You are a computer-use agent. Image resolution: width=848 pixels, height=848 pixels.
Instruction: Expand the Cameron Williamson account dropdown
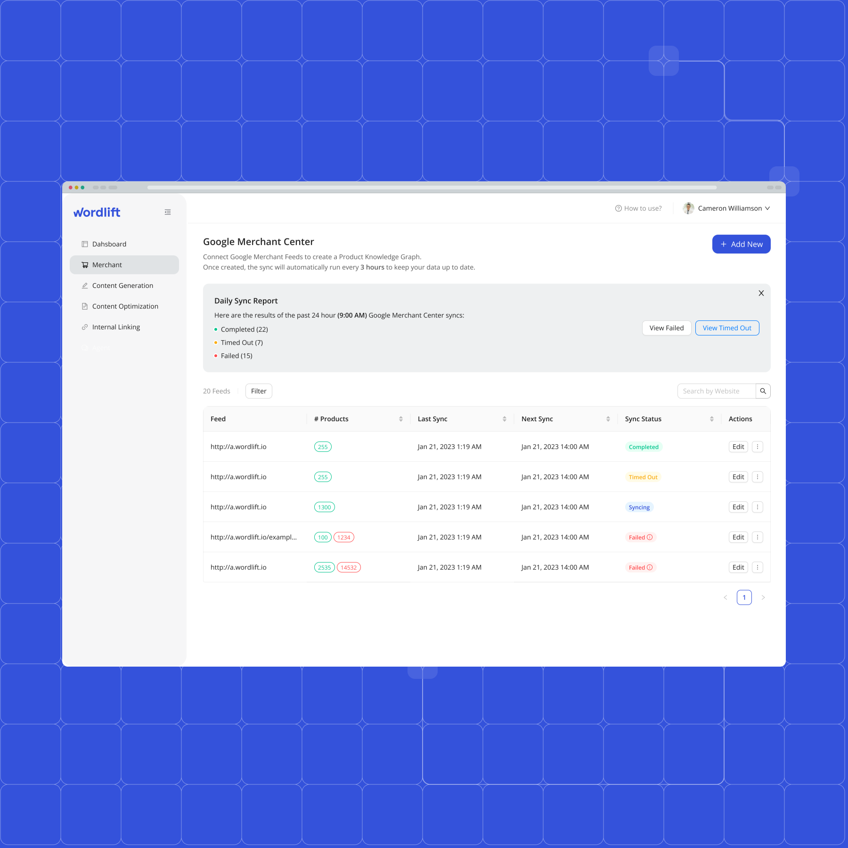(768, 208)
